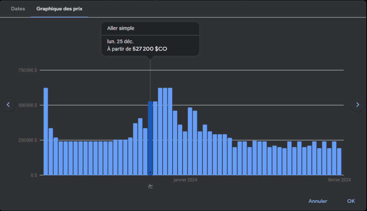This screenshot has width=367, height=211.
Task: Click the right arrow to show later dates
Action: 357,105
